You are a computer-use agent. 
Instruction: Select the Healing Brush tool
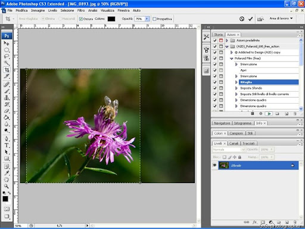pos(7,84)
